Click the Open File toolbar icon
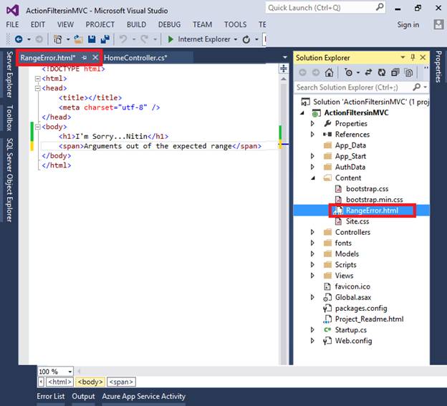Screen dimensions: 447x406 click(77, 39)
